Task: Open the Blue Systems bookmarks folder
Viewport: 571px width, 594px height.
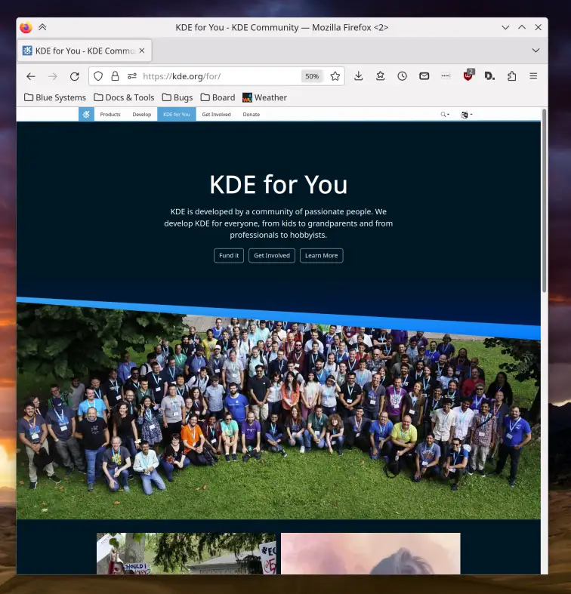Action: point(55,97)
